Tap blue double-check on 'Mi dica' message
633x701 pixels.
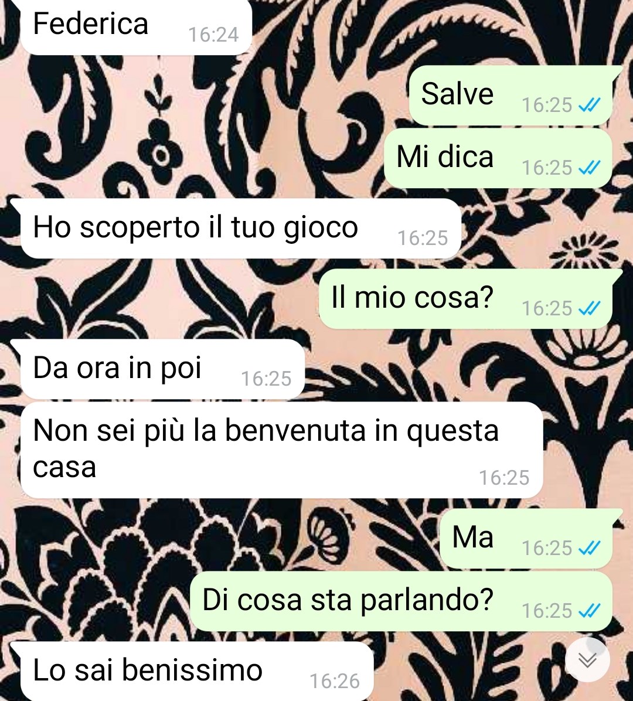coord(589,168)
